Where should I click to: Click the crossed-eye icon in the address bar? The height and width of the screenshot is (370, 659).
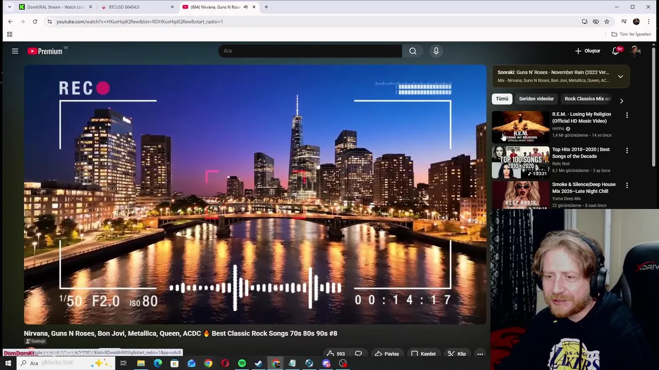596,22
